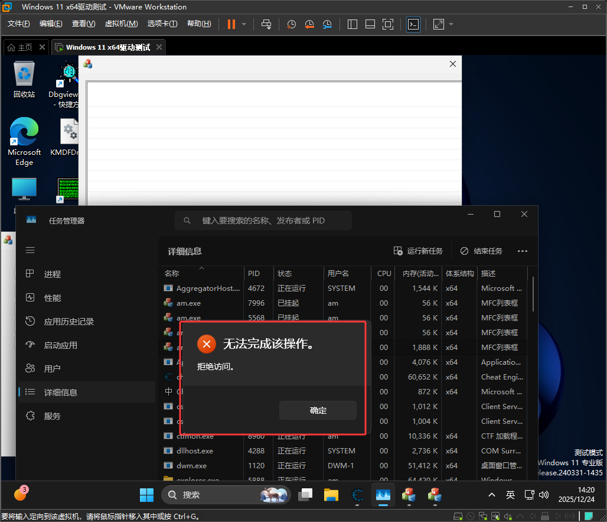607x522 pixels.
Task: Open the 选项卡(T) menu
Action: point(162,24)
